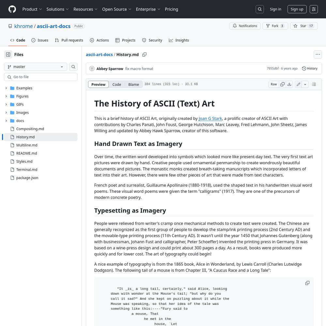The image size is (326, 326).
Task: Open the global navigation settings icon
Action: click(314, 9)
